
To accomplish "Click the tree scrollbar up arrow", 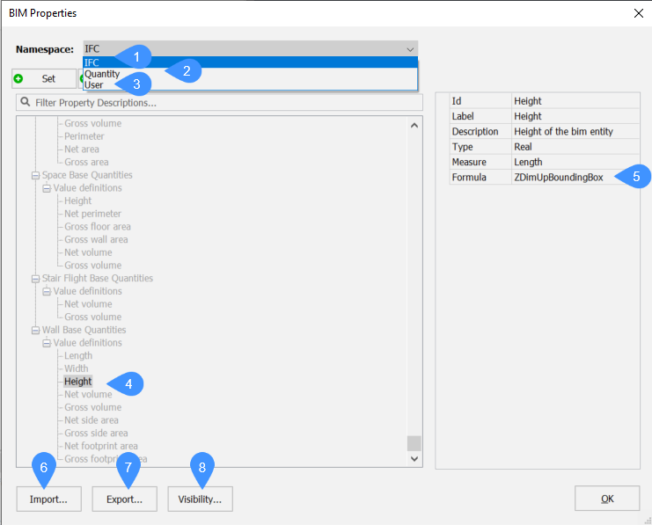I will 414,125.
